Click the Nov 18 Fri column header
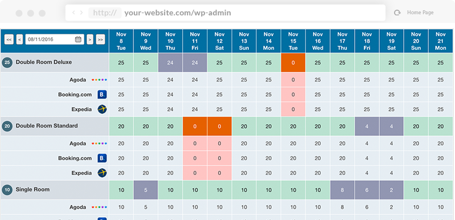Screen dimensions: 455x220 pos(367,41)
